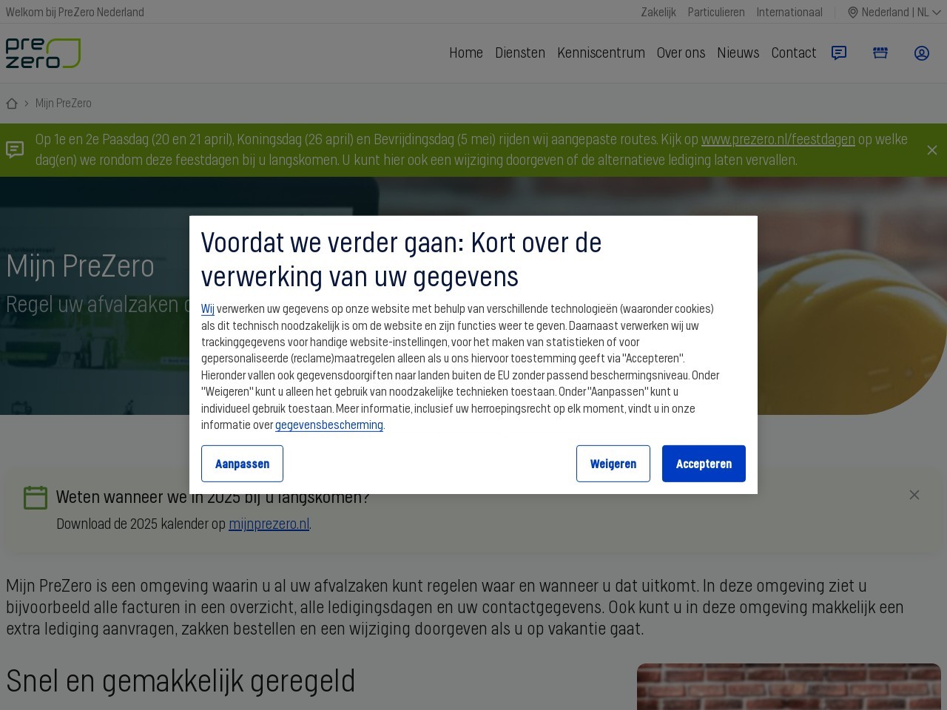Open the user account profile icon
This screenshot has height=710, width=947.
(922, 53)
